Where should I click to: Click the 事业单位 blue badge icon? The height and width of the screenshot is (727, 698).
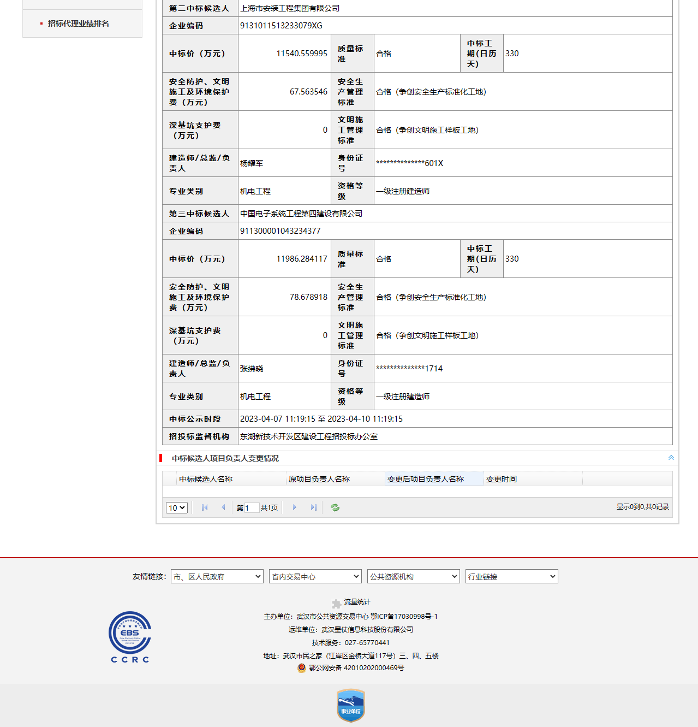351,706
